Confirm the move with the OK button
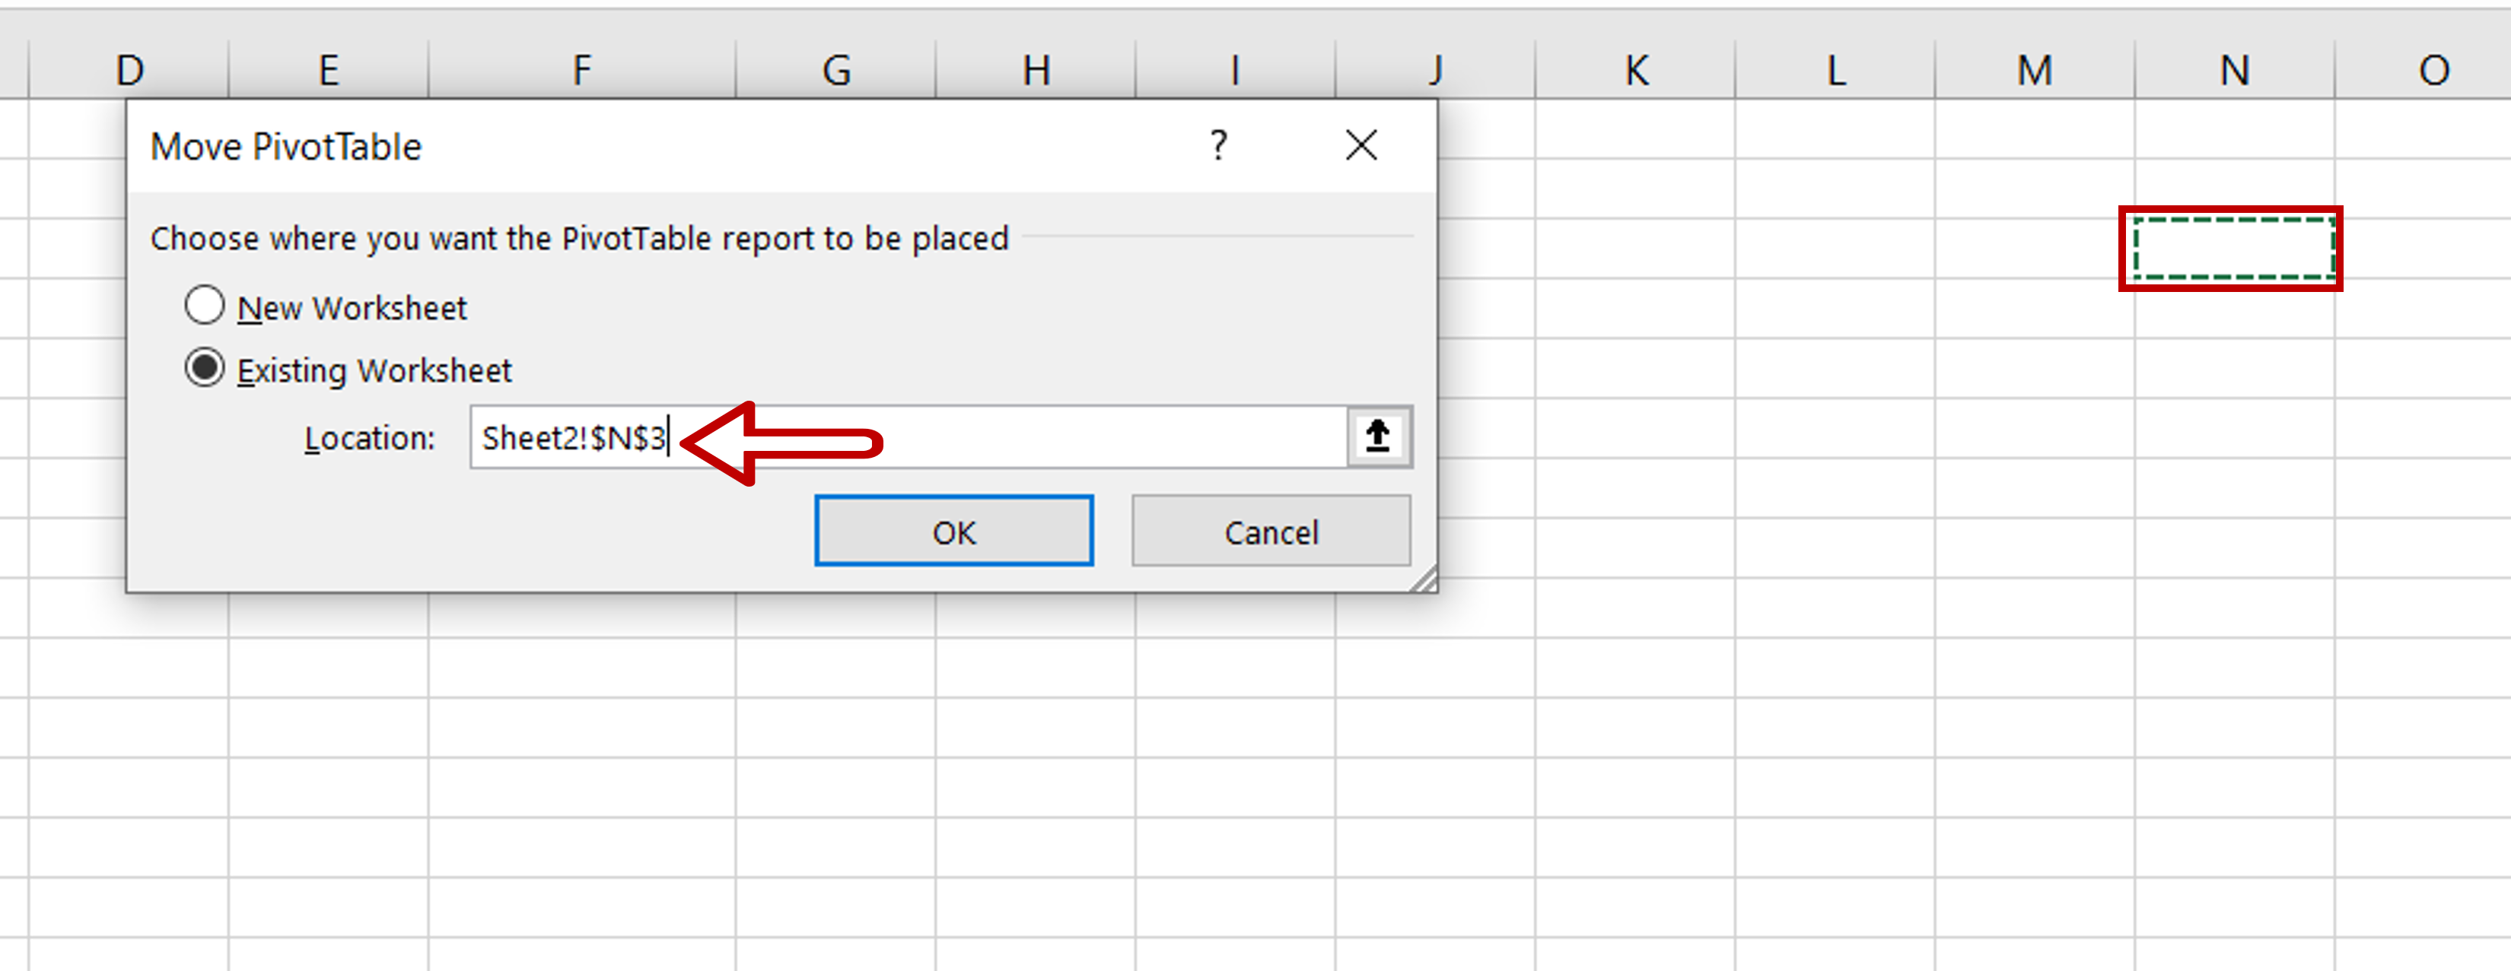Image resolution: width=2511 pixels, height=971 pixels. click(x=953, y=531)
